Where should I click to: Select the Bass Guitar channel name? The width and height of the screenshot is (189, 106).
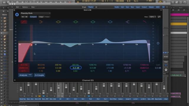158,99
